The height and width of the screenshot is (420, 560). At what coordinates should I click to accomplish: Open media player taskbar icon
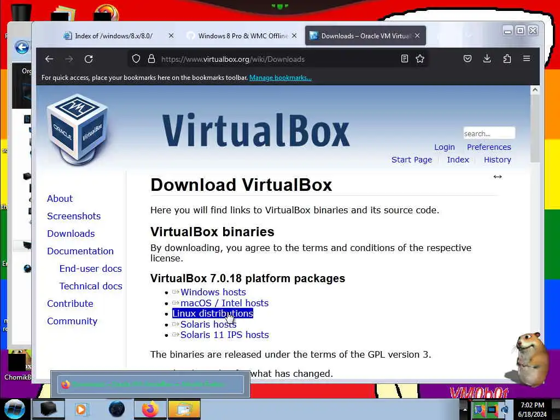pos(81,409)
